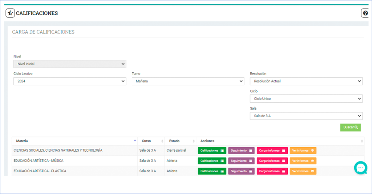Open the Ciclo Único dropdown
The height and width of the screenshot is (194, 372).
[x=306, y=99]
